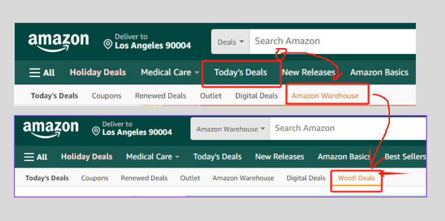Click location pin icon in the lower header
This screenshot has height=221, width=445.
pyautogui.click(x=96, y=132)
